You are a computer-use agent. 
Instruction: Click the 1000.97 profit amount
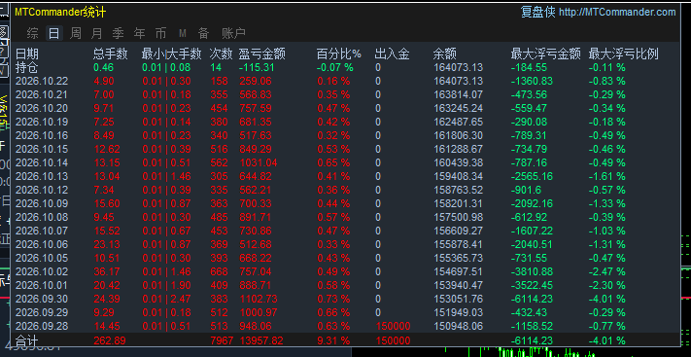(259, 313)
